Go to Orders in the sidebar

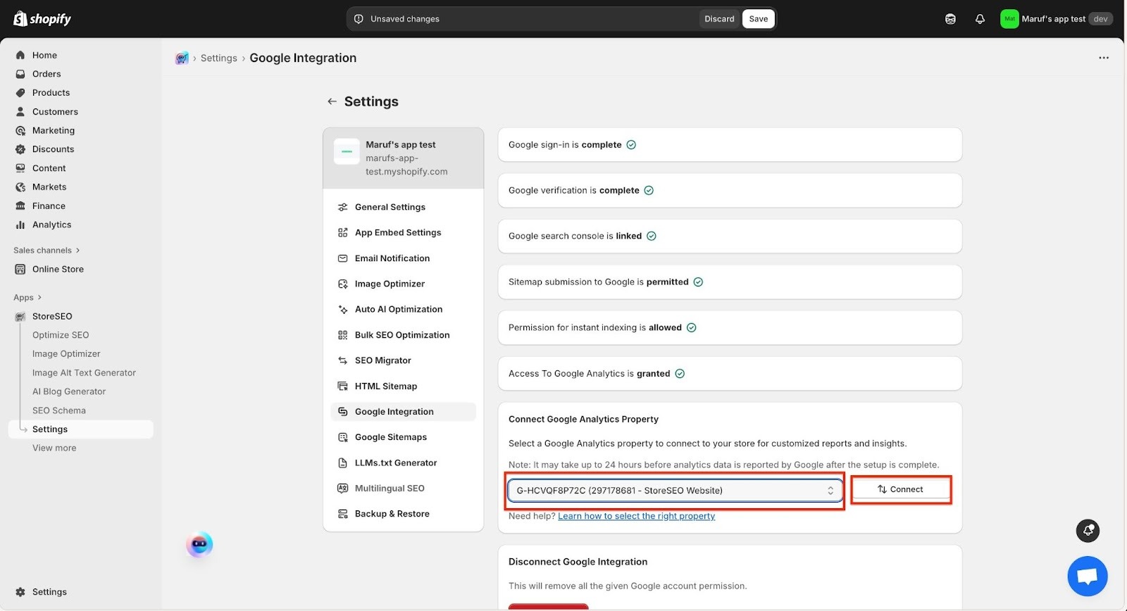tap(46, 74)
